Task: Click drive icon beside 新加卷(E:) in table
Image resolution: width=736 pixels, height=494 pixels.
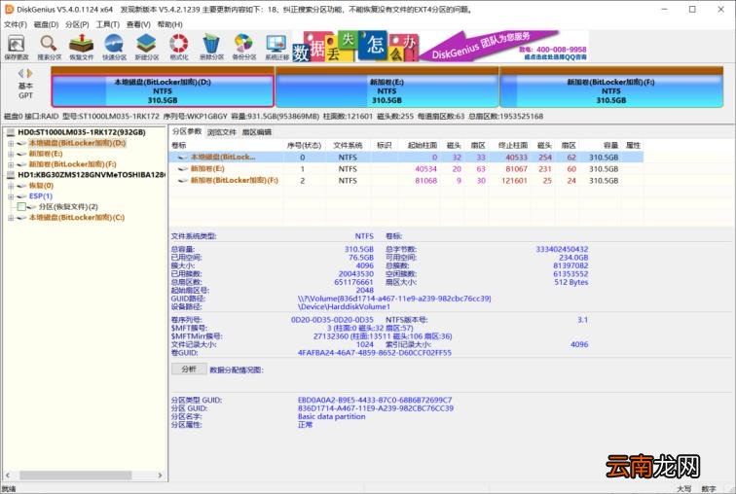Action: (183, 169)
